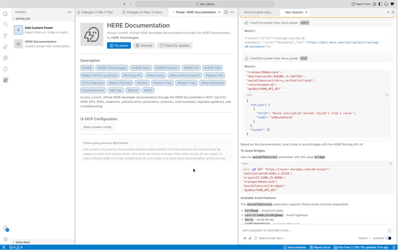Click the Try power button
The width and height of the screenshot is (399, 251).
[x=119, y=46]
